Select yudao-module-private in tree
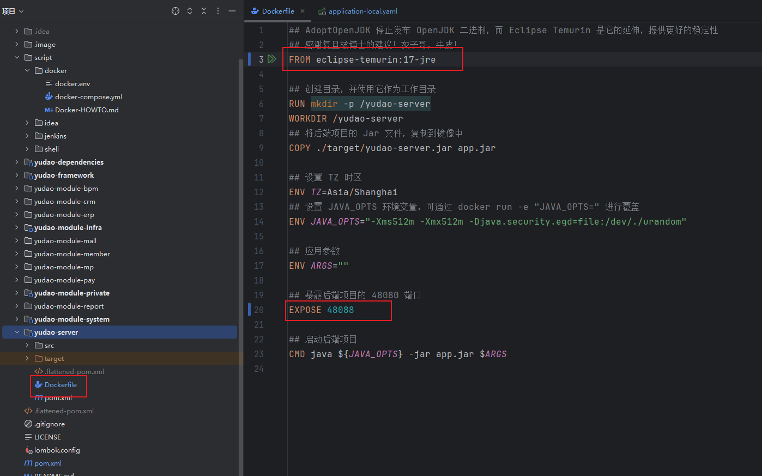This screenshot has height=476, width=762. 71,293
